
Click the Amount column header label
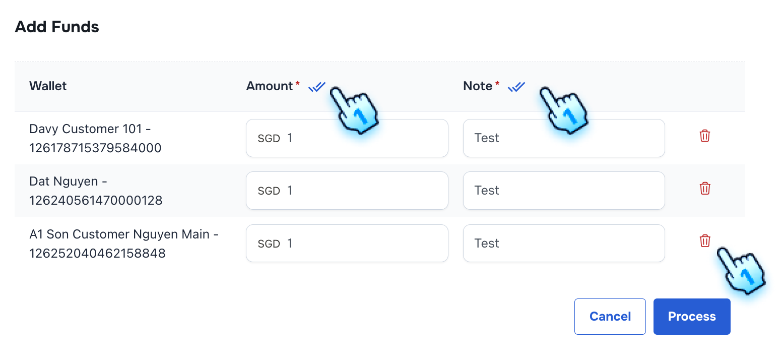(x=270, y=86)
